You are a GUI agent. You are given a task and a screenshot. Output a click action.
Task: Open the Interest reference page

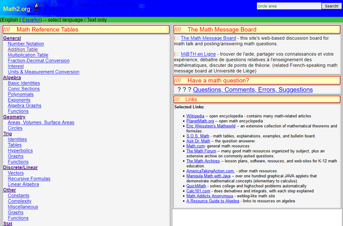pyautogui.click(x=16, y=66)
